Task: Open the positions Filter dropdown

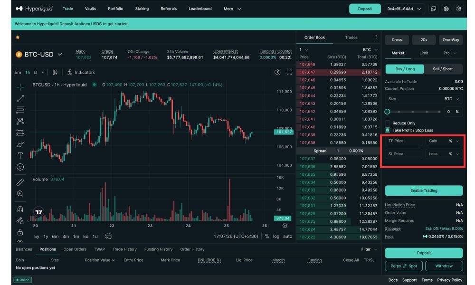Action: pos(369,249)
